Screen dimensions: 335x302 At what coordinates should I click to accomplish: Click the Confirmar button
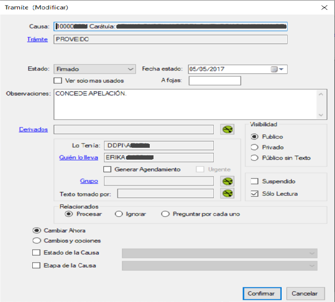click(261, 294)
